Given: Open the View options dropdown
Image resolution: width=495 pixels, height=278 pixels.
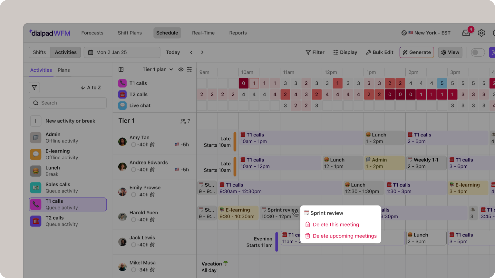Looking at the screenshot, I should [450, 52].
